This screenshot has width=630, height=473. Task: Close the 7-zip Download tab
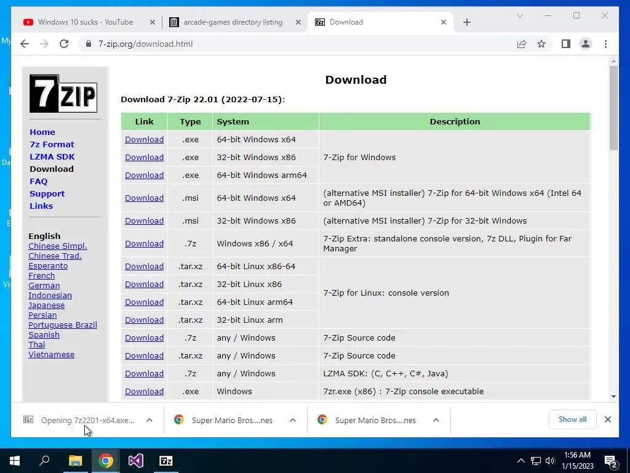click(443, 22)
